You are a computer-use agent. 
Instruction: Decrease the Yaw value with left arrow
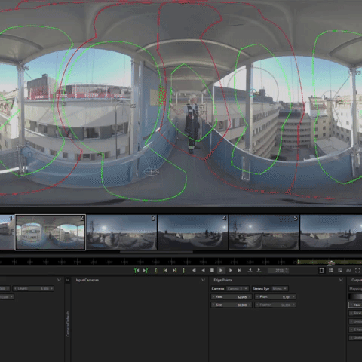click(213, 297)
